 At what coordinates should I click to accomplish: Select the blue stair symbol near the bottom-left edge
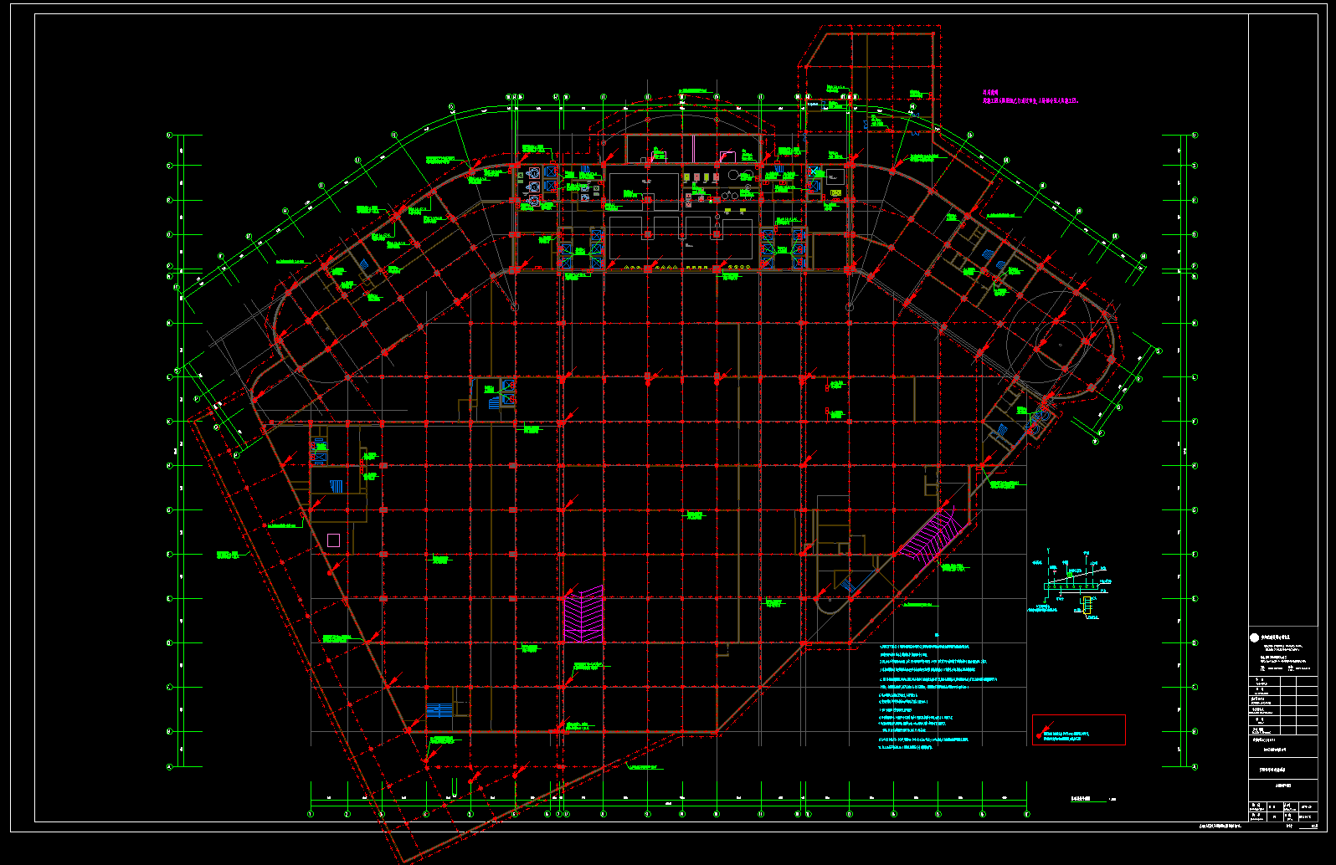click(439, 710)
